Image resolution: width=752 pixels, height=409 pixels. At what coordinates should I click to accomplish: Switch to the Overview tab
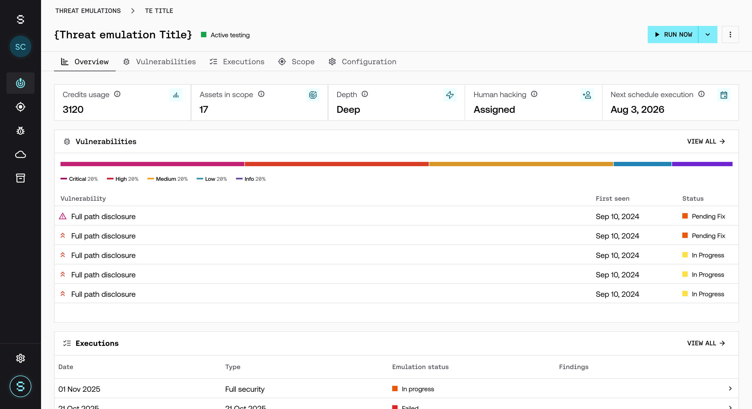tap(85, 62)
